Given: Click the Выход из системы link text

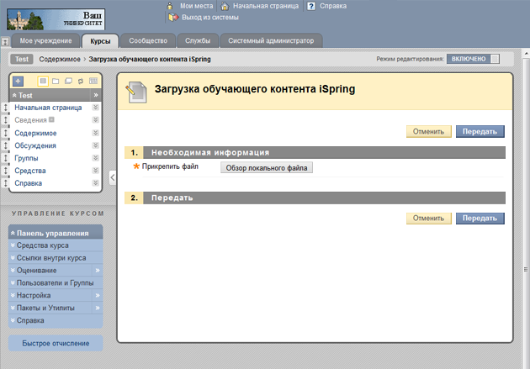Looking at the screenshot, I should 210,17.
